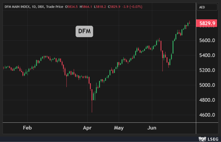This screenshot has width=221, height=142.
Task: Click the Feb label on time axis
Action: point(27,128)
